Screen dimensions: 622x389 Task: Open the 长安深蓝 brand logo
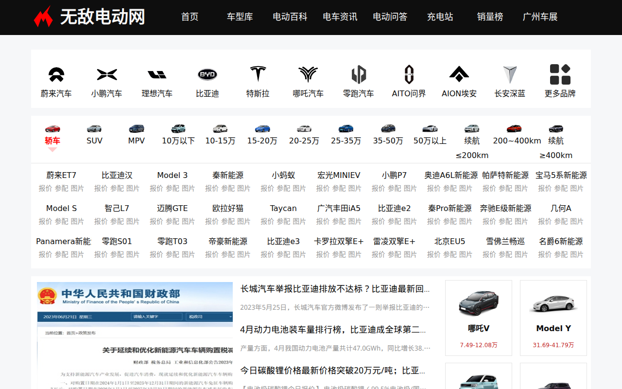[x=510, y=74]
